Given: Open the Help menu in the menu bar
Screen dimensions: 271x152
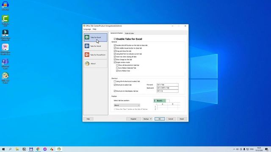Looking at the screenshot, I should click(x=94, y=29).
